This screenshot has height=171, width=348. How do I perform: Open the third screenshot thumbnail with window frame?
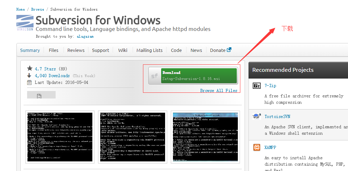pos(205,137)
